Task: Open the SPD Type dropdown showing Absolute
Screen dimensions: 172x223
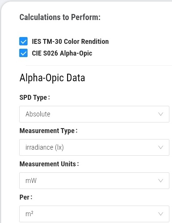Action: (x=94, y=114)
